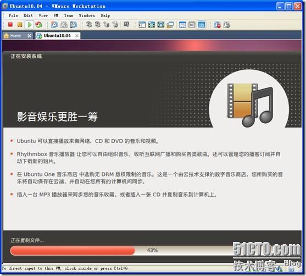Open the Team menu

tap(69, 15)
